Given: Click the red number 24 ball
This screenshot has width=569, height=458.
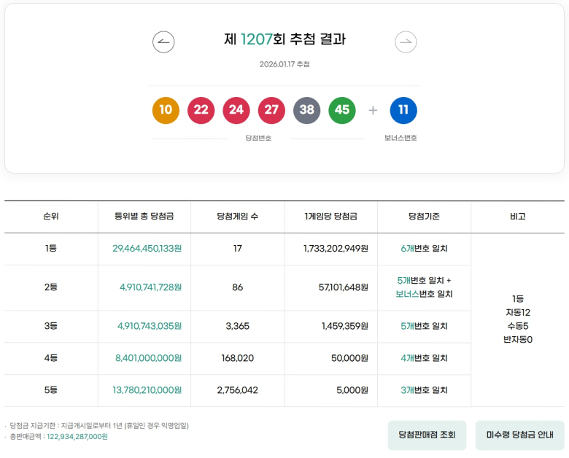Looking at the screenshot, I should click(236, 110).
